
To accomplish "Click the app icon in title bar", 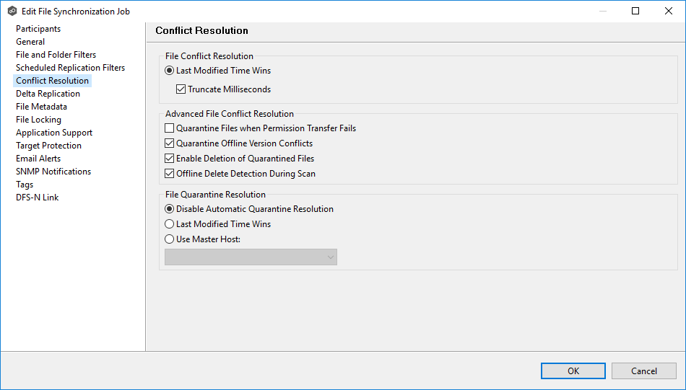I will [x=12, y=12].
